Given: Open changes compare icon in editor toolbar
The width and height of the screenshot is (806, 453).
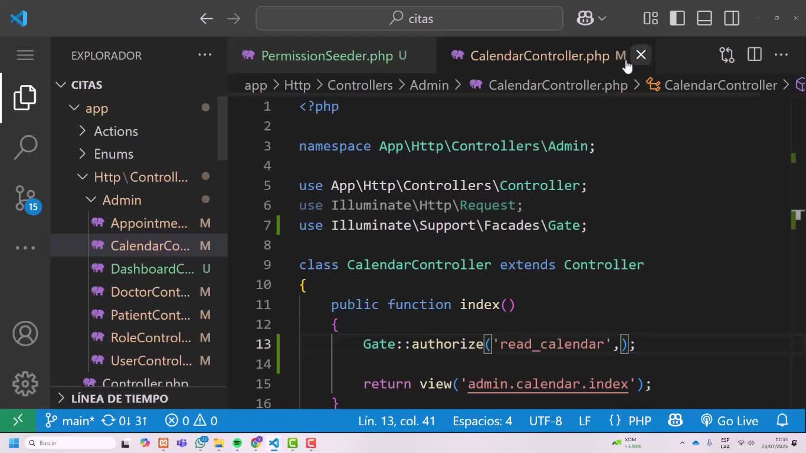Looking at the screenshot, I should coord(727,55).
